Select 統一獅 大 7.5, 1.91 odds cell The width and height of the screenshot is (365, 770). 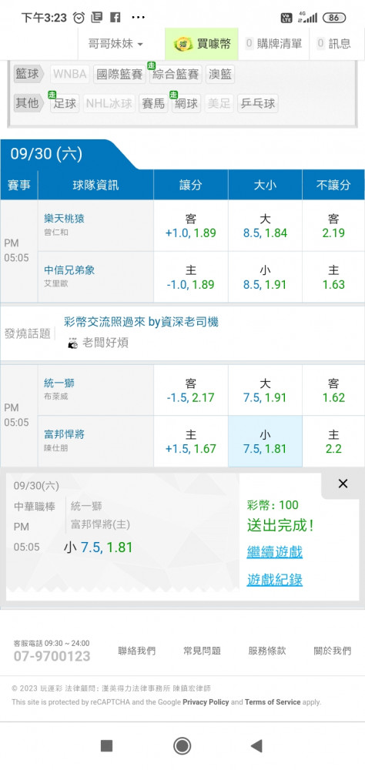pos(265,390)
